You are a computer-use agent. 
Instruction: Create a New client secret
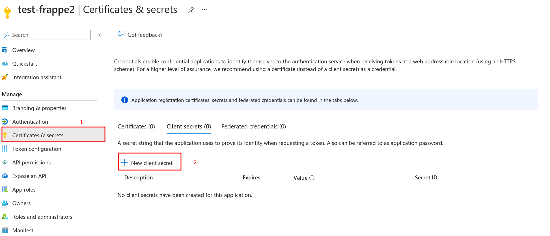click(x=150, y=162)
